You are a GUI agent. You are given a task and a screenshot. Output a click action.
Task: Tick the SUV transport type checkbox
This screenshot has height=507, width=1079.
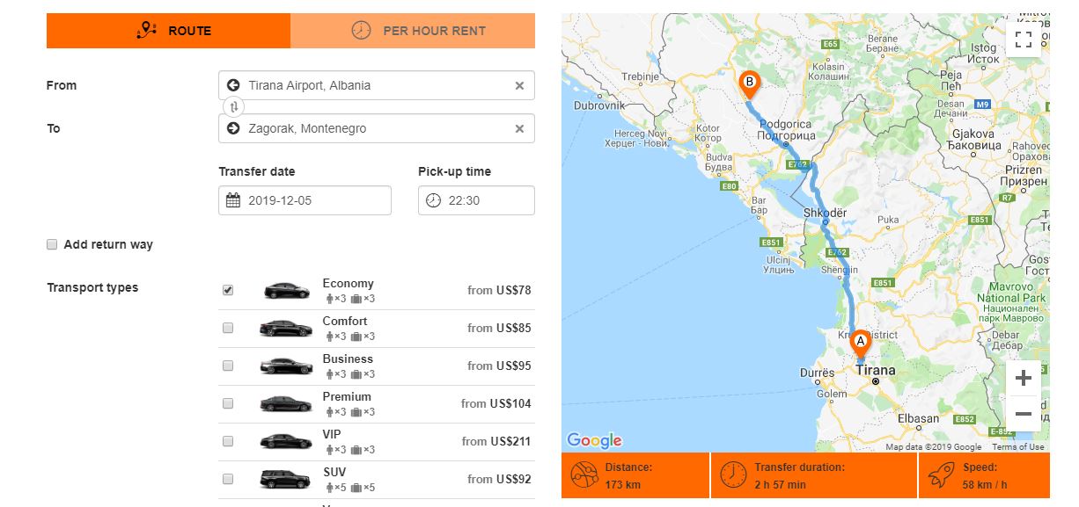228,479
